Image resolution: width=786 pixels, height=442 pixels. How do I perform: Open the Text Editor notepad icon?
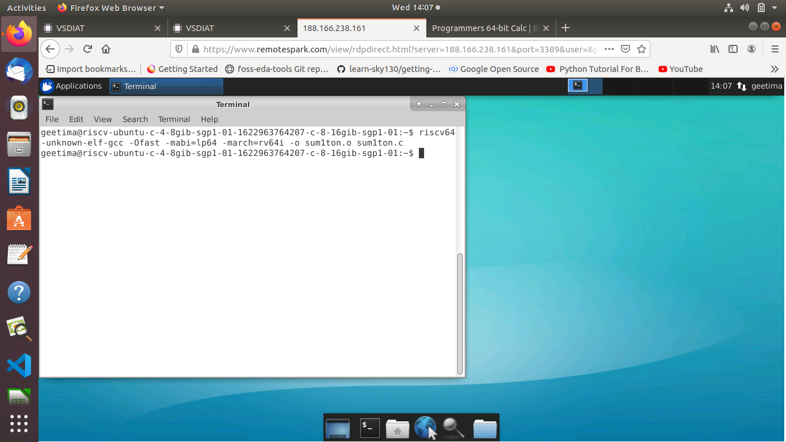pos(19,255)
